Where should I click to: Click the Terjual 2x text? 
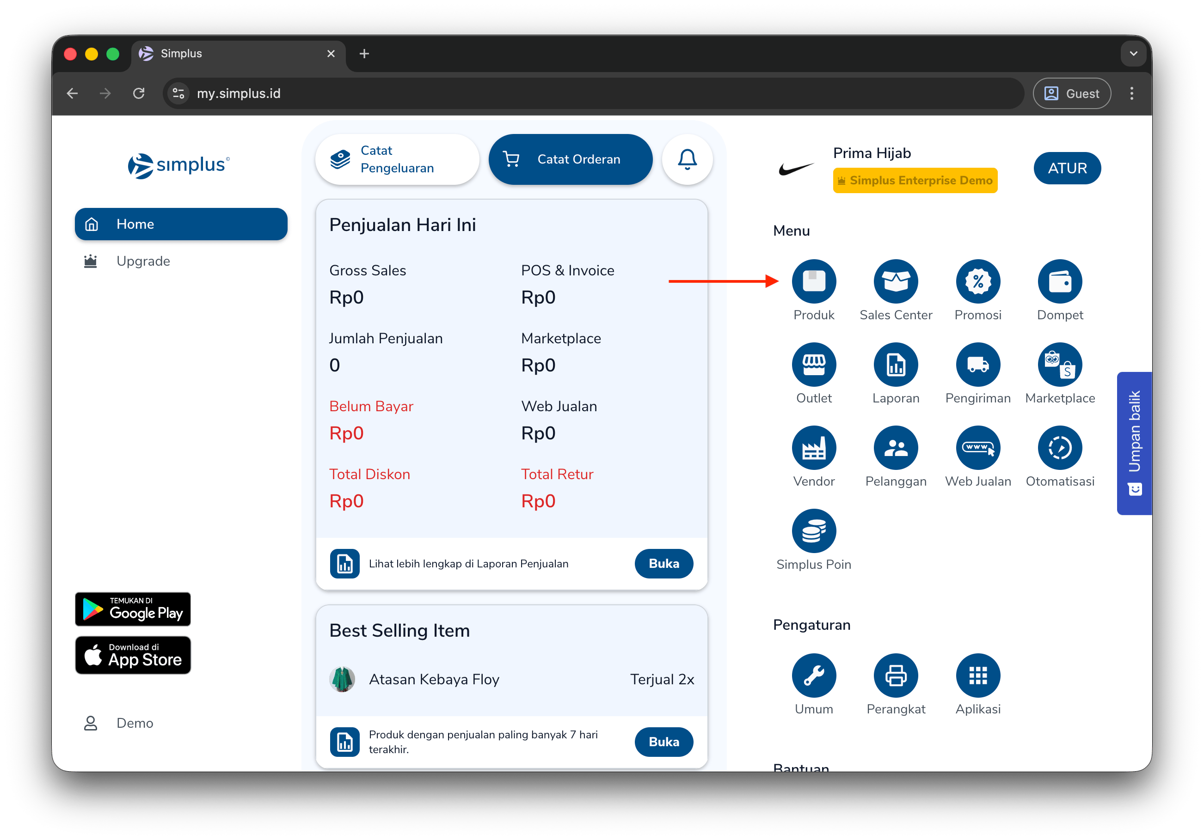coord(662,680)
